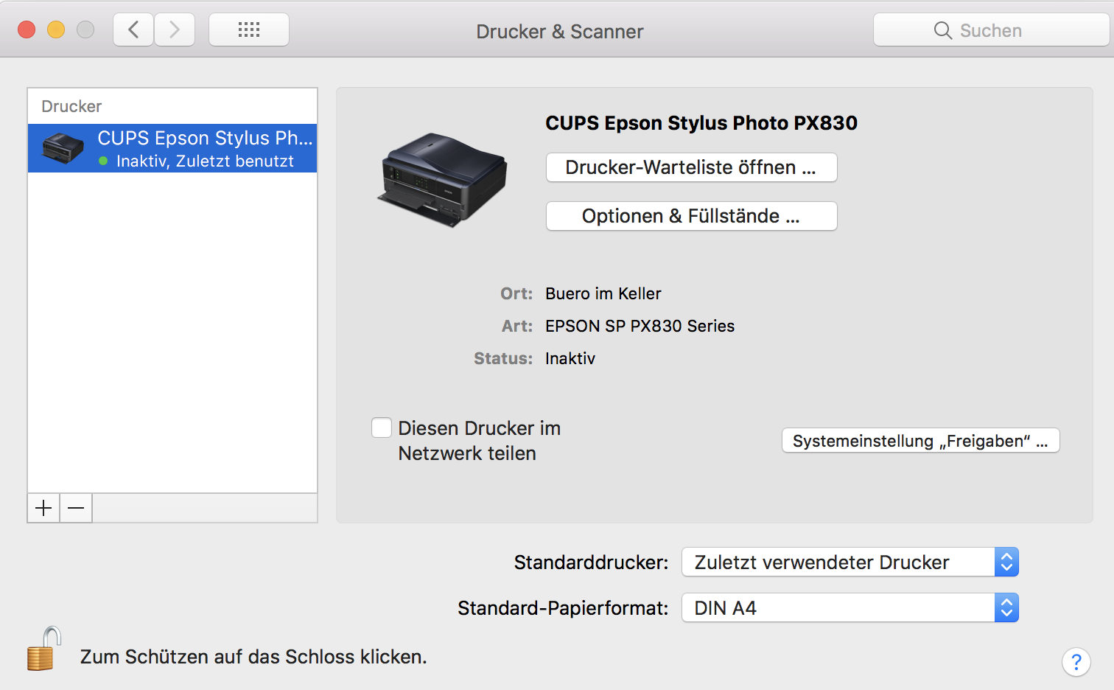The width and height of the screenshot is (1114, 690).
Task: Remove selected printer with minus button
Action: [76, 508]
